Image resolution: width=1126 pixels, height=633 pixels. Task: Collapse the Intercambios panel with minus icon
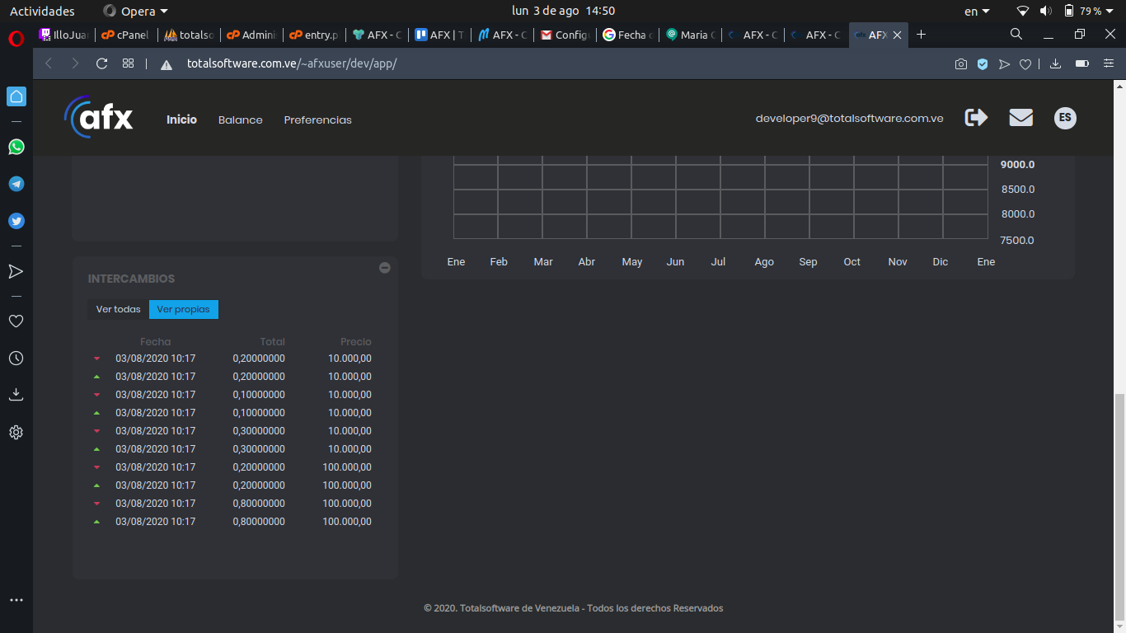(384, 268)
